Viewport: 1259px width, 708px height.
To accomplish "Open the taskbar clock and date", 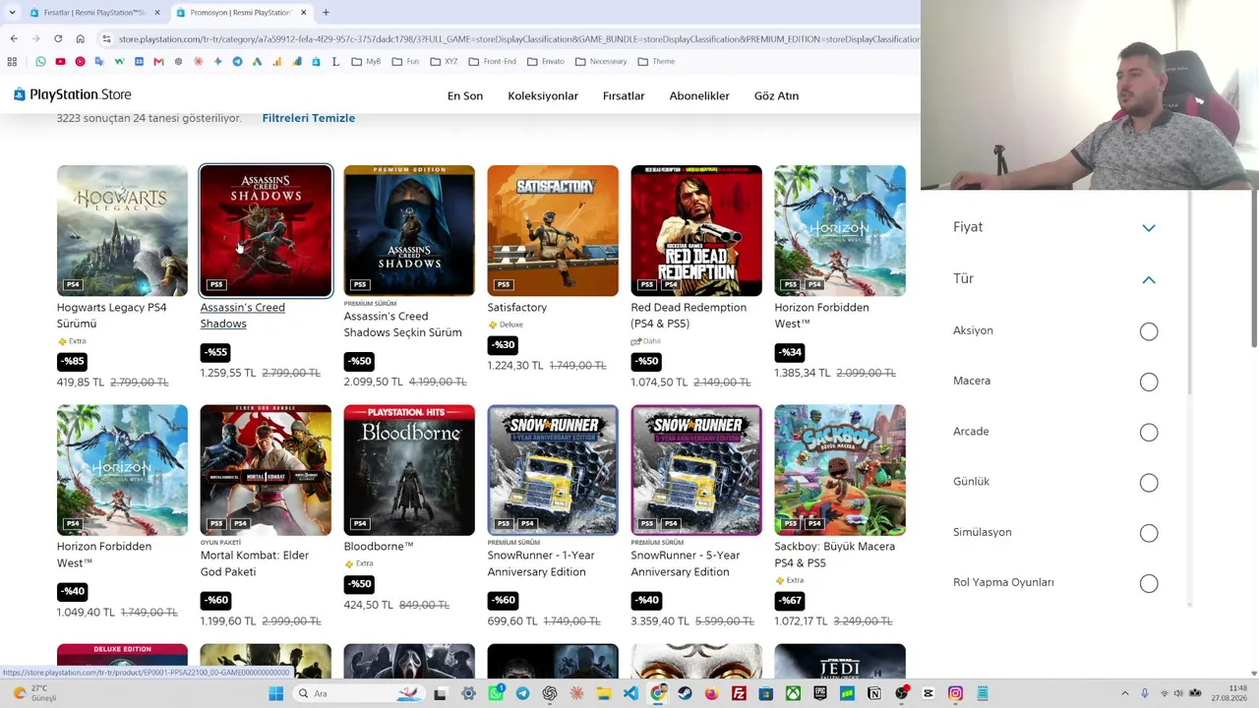I will point(1229,693).
